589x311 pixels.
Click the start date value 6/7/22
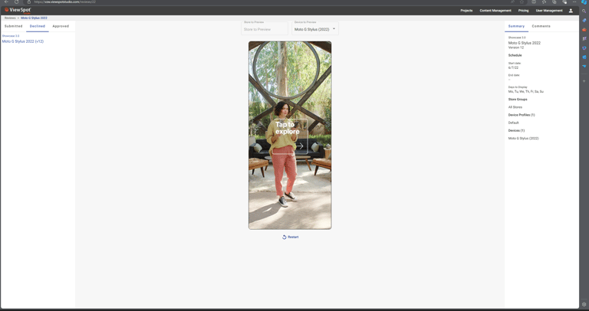tap(514, 68)
